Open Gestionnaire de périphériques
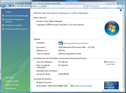The width and height of the screenshot is (126, 93). 17,16
